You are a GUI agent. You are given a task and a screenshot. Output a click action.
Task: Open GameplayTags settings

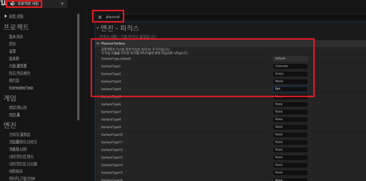click(x=21, y=88)
